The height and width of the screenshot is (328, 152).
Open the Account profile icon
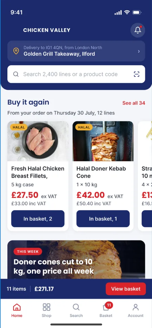[136, 307]
